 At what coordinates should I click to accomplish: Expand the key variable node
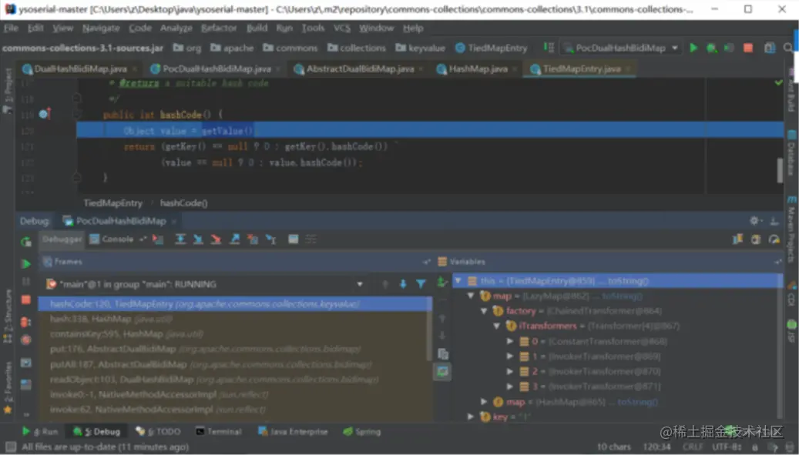click(x=470, y=417)
